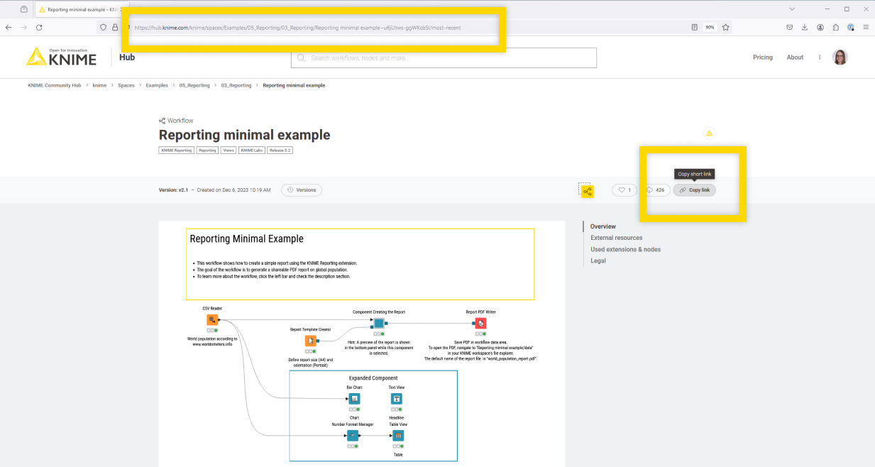Viewport: 875px width, 467px height.
Task: Select the Bar Chart node icon
Action: (354, 399)
